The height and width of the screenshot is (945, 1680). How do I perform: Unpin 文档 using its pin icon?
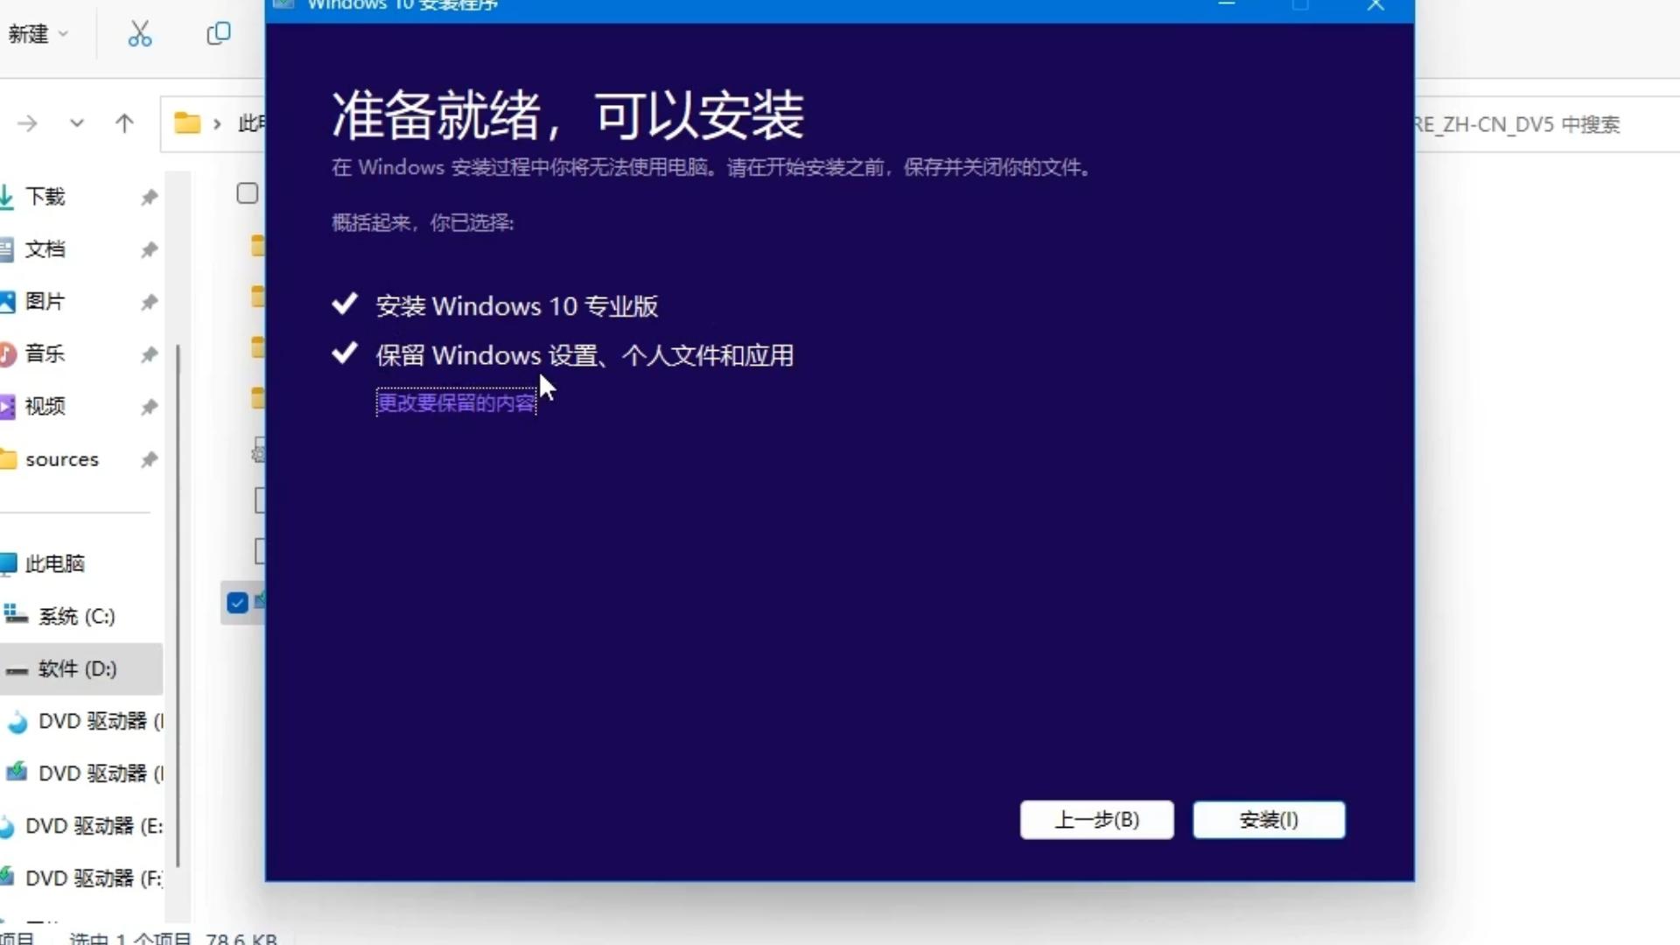coord(150,250)
